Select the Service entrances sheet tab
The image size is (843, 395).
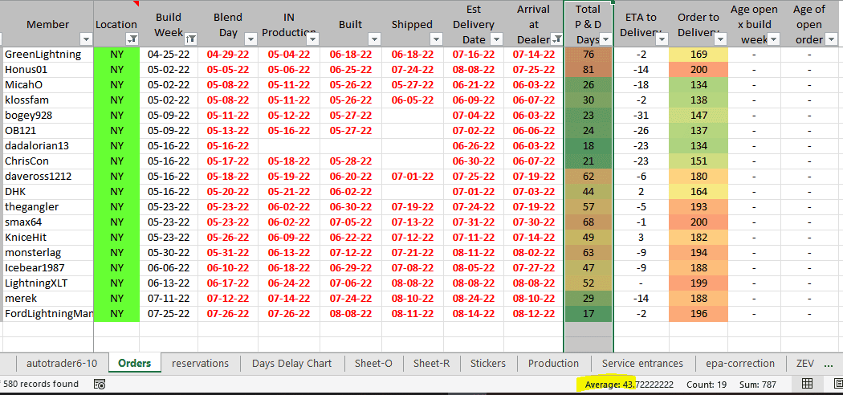[x=642, y=364]
